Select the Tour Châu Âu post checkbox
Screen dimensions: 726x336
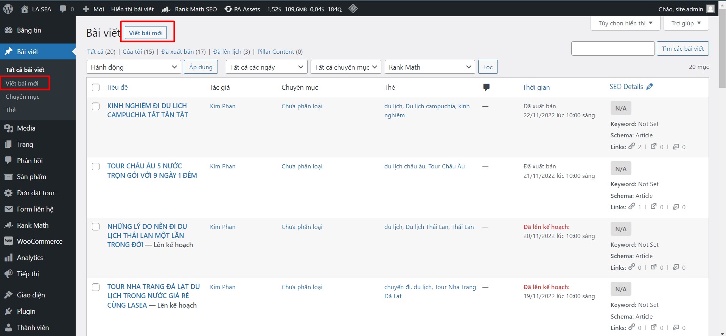point(96,166)
